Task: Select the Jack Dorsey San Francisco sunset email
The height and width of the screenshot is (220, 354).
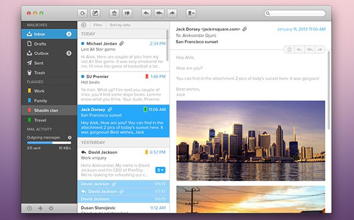Action: (123, 121)
